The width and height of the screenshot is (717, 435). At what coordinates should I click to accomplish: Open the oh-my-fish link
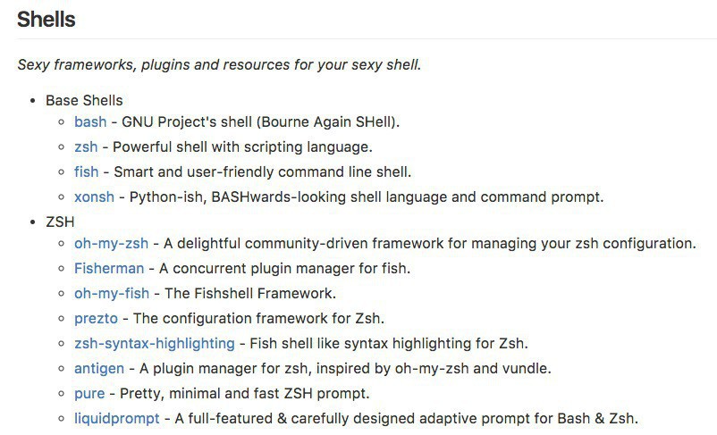coord(113,293)
